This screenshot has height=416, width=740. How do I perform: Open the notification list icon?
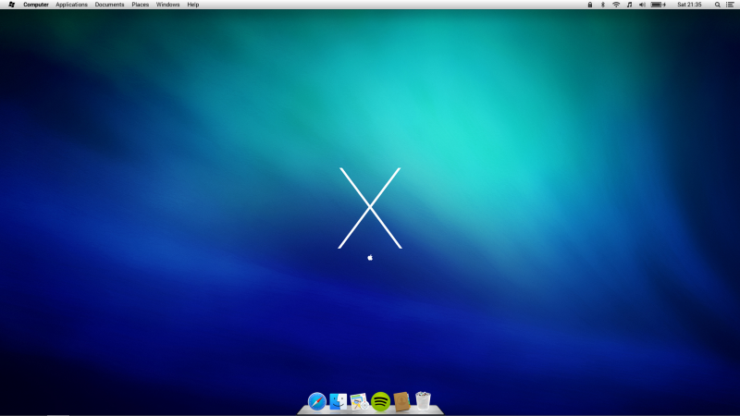click(x=730, y=5)
